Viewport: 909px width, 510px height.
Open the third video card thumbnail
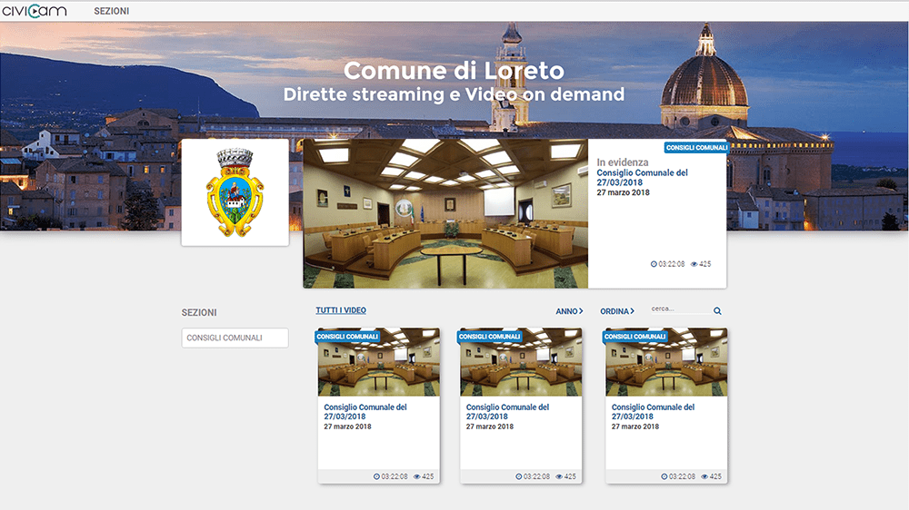tap(666, 362)
